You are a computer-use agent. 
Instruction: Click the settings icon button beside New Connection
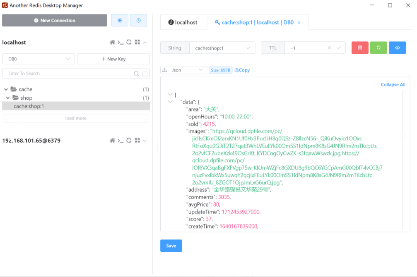pyautogui.click(x=120, y=20)
